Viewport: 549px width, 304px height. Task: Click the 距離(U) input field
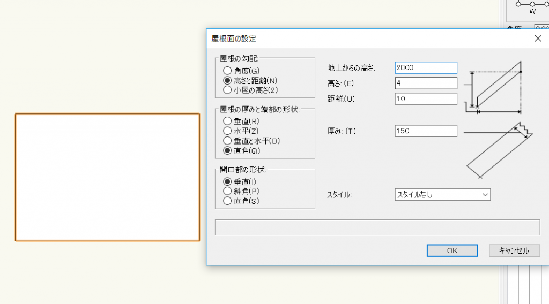426,98
